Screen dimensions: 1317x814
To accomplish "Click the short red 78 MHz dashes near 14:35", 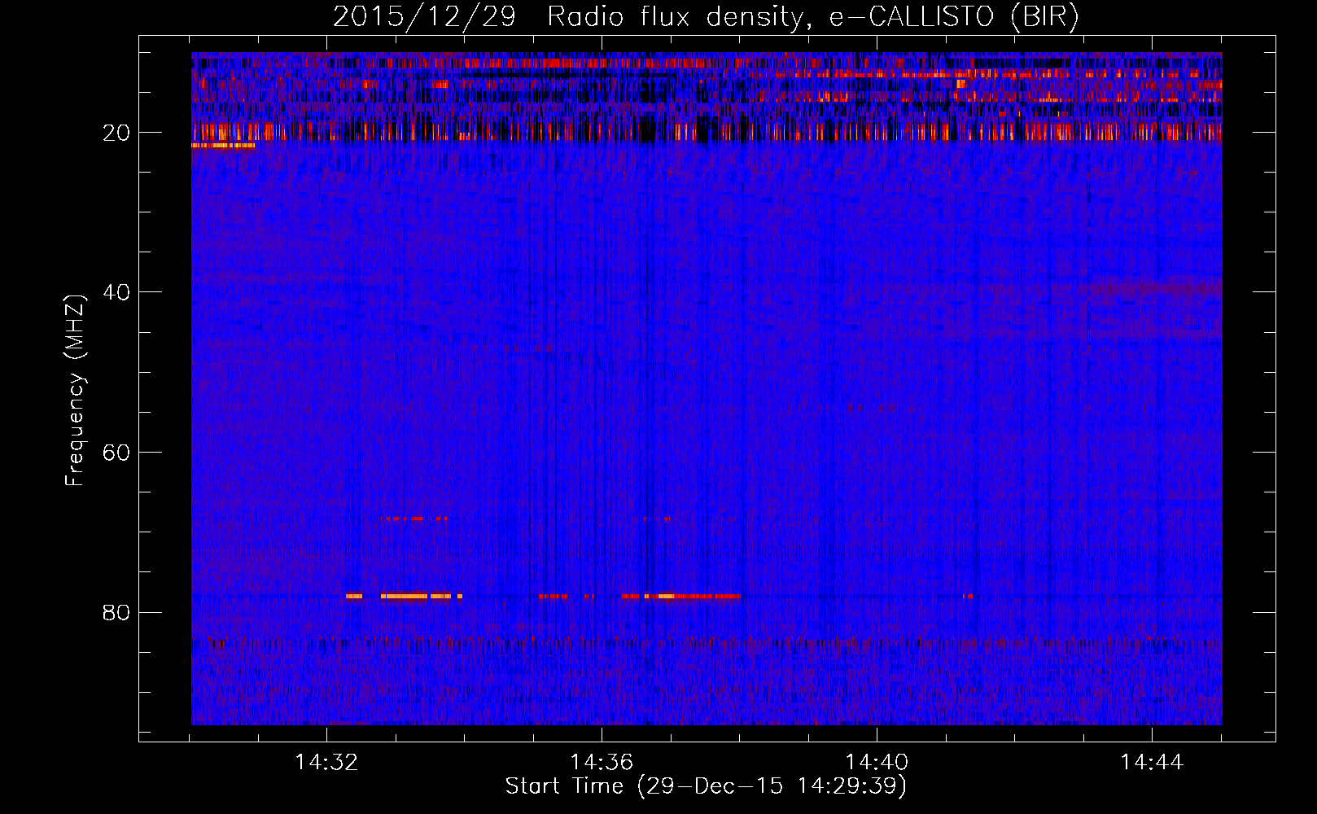I will [553, 596].
